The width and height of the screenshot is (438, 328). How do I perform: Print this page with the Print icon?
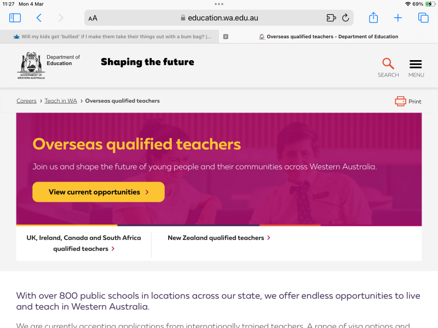408,101
